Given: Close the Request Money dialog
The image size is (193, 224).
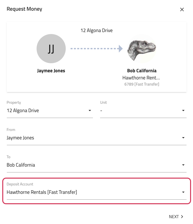Looking at the screenshot, I should tap(182, 10).
